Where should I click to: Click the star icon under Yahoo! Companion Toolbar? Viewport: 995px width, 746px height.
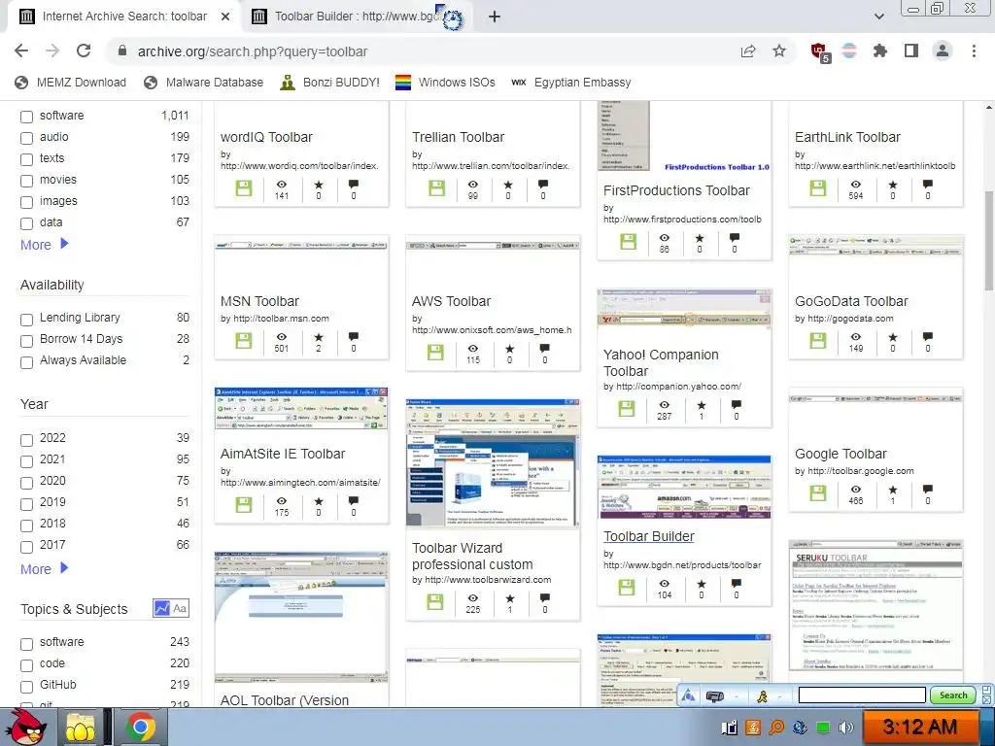coord(701,405)
